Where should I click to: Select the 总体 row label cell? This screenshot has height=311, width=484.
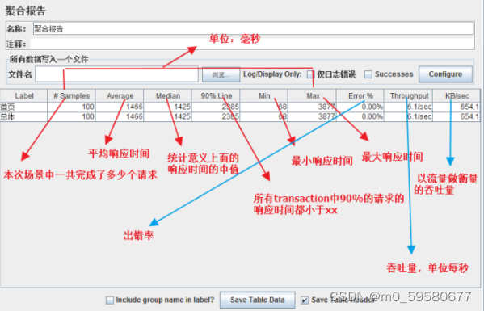click(x=23, y=116)
